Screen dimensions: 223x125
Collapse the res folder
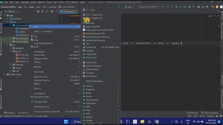coord(8,45)
